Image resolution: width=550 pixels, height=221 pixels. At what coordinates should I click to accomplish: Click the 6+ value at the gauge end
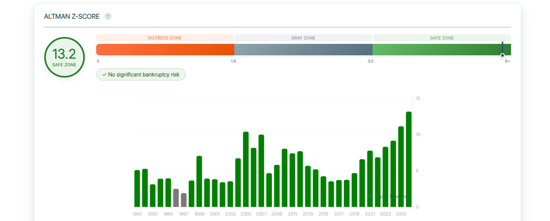(x=507, y=61)
